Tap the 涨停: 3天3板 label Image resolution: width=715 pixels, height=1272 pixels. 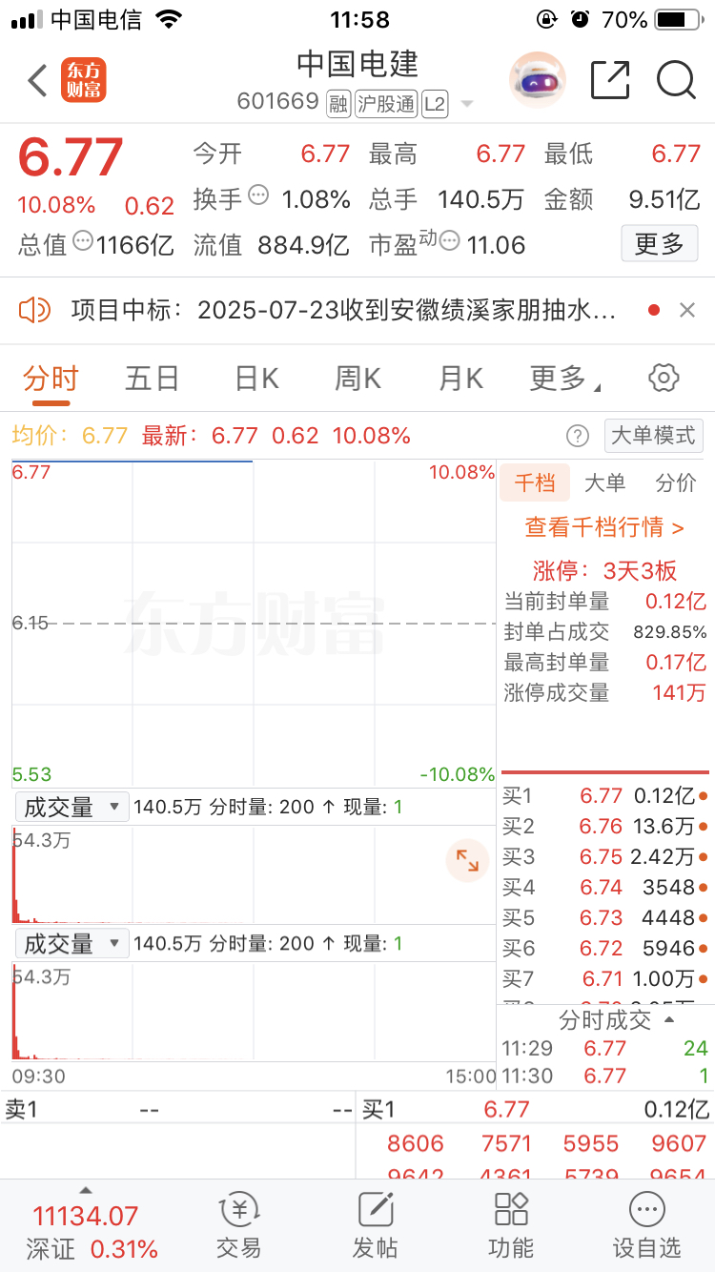[604, 570]
